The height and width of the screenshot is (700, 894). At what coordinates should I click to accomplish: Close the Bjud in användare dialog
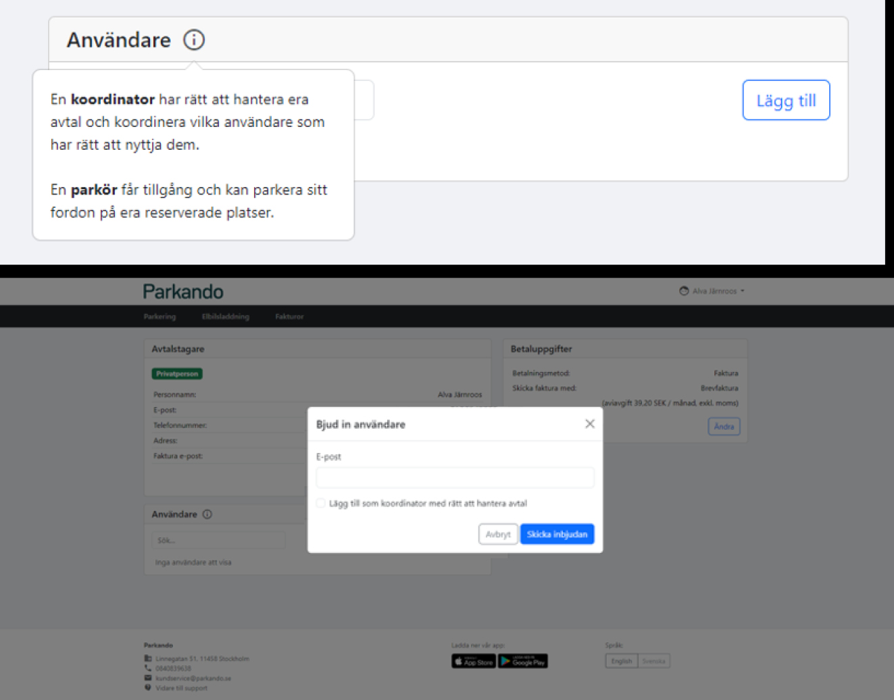589,424
